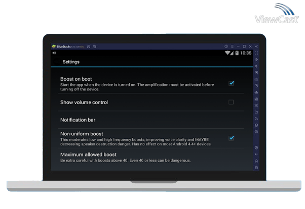
Task: Click the Non-uniform boost label
Action: (82, 134)
